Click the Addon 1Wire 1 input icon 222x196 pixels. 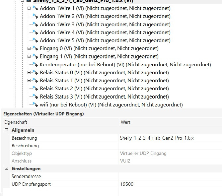pos(36,8)
